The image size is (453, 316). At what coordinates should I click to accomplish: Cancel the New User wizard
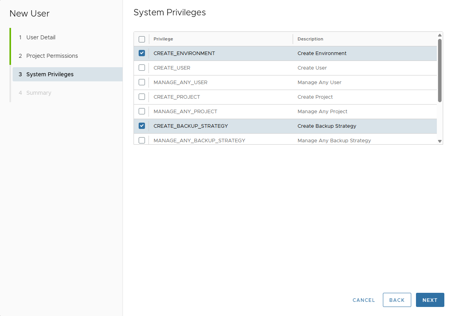click(x=363, y=300)
